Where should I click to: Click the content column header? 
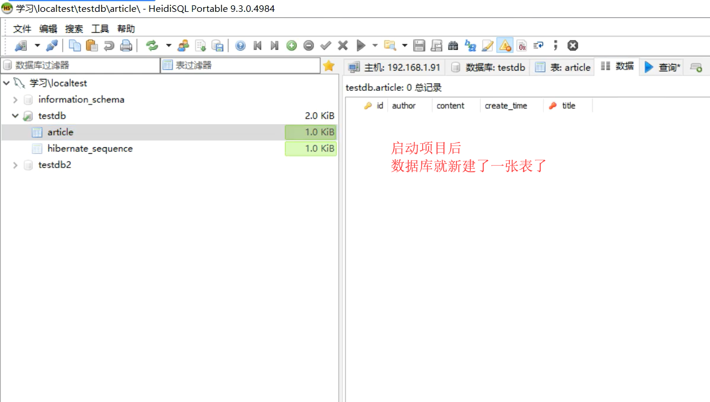click(x=457, y=106)
